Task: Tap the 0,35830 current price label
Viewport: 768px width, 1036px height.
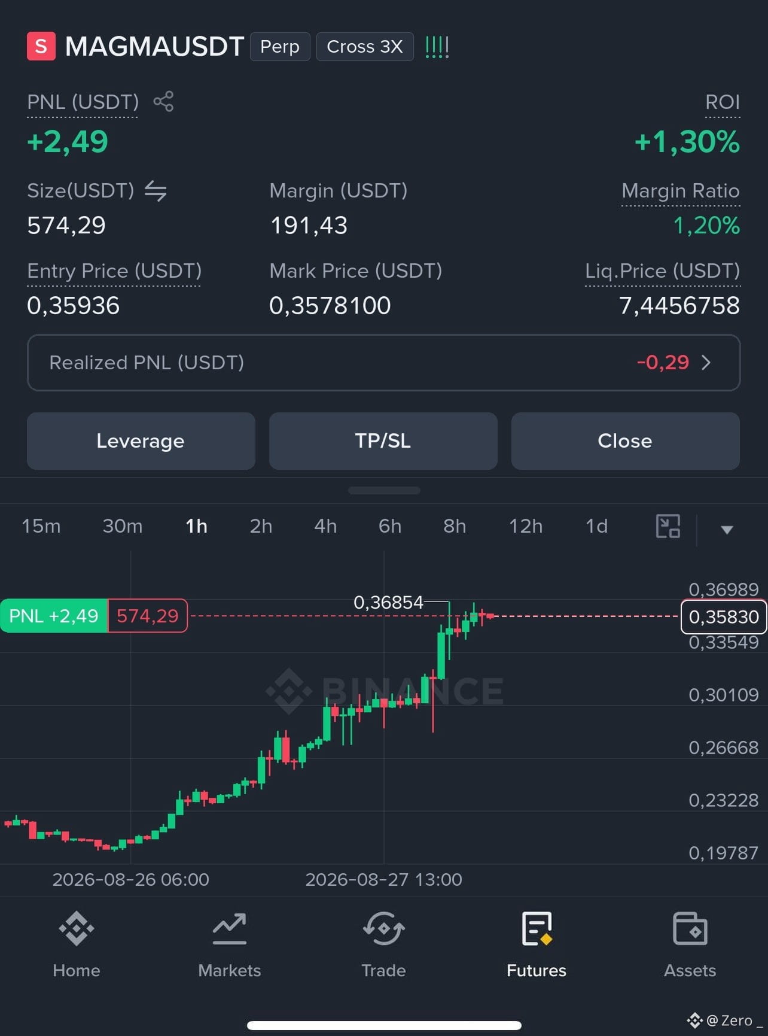Action: point(724,616)
